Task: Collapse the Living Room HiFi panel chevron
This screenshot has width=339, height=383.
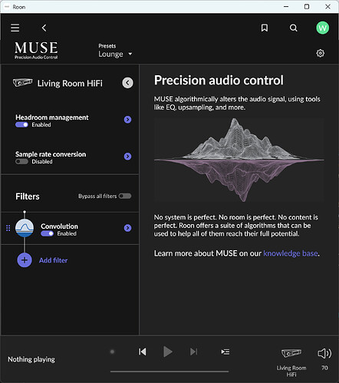Action: (127, 83)
